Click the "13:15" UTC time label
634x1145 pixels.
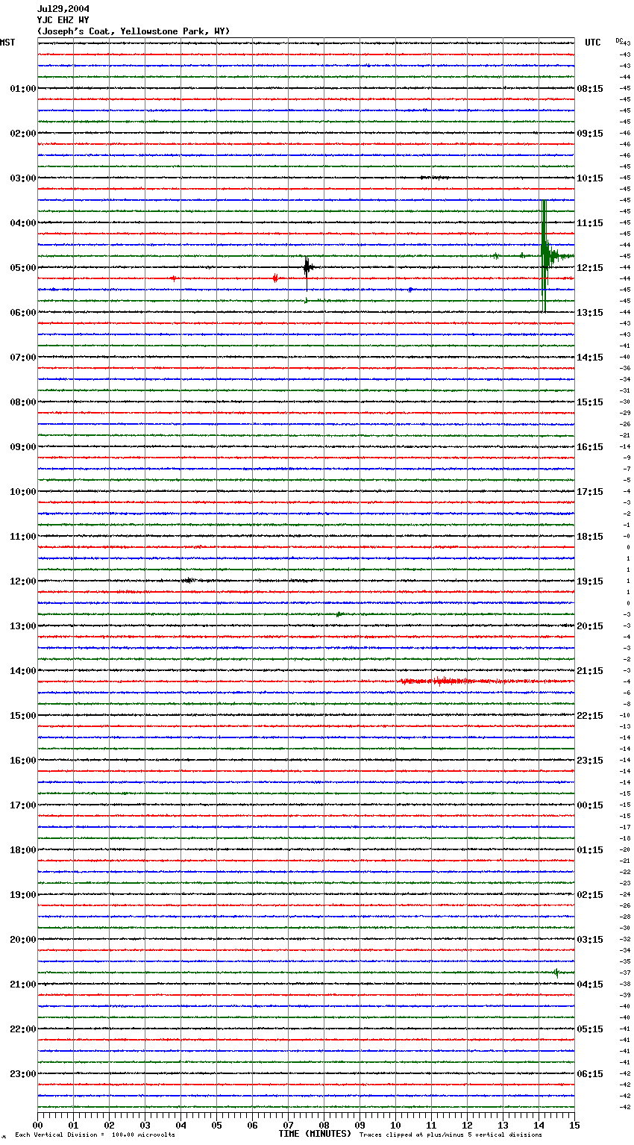pos(590,313)
